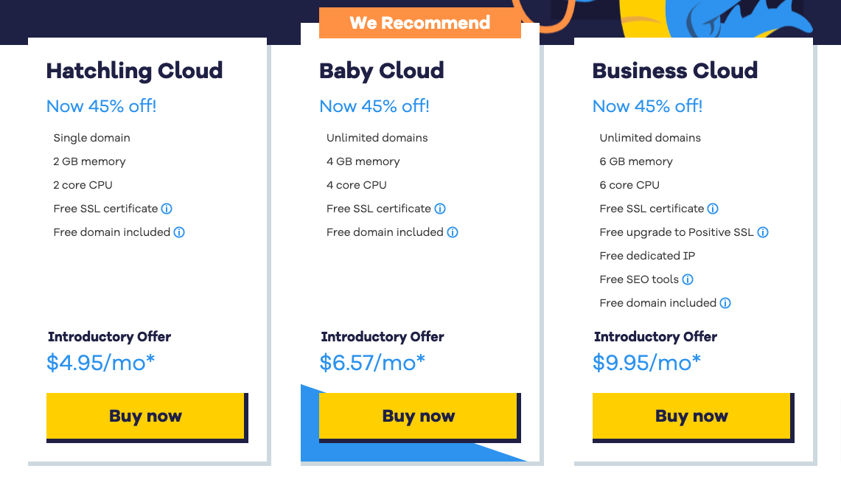Open the SSL certificate info tooltip on Hatchling Cloud
Image resolution: width=841 pixels, height=477 pixels.
[167, 209]
